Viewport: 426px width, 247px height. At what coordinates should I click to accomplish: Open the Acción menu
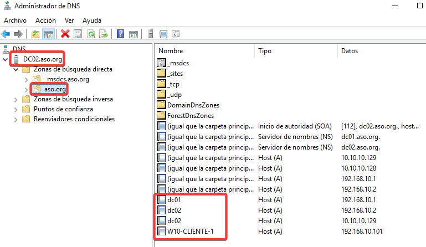45,20
